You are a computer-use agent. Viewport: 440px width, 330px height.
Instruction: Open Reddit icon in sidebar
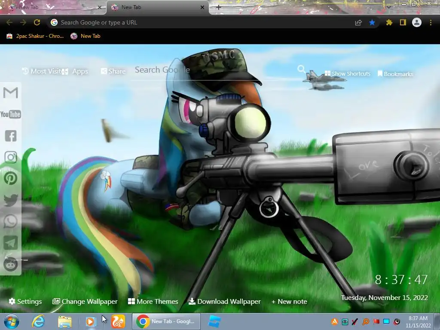point(11,264)
